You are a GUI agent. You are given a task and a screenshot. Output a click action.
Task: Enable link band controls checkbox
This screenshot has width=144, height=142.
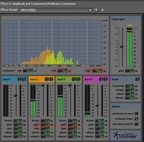click(x=136, y=124)
